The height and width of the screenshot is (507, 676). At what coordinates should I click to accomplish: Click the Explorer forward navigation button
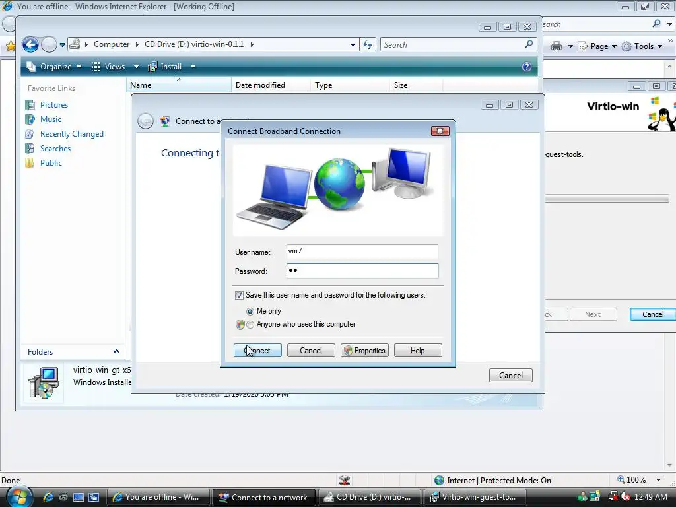pyautogui.click(x=49, y=44)
